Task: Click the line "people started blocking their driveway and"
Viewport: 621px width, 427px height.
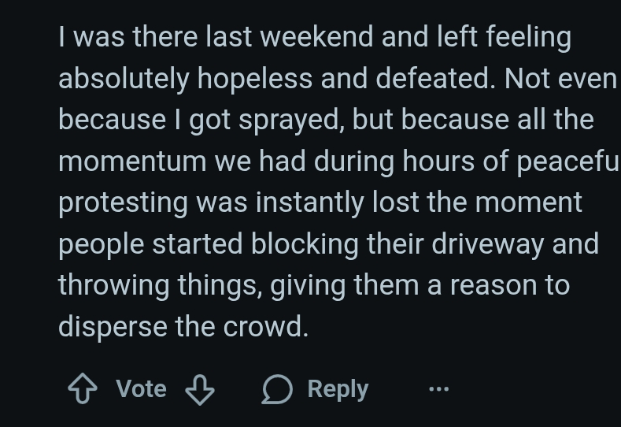Action: (329, 243)
